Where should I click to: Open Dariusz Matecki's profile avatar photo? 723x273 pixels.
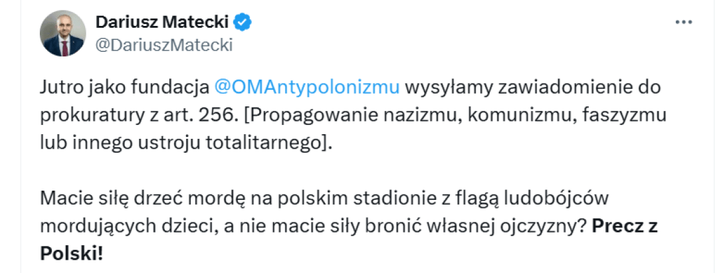[x=63, y=34]
